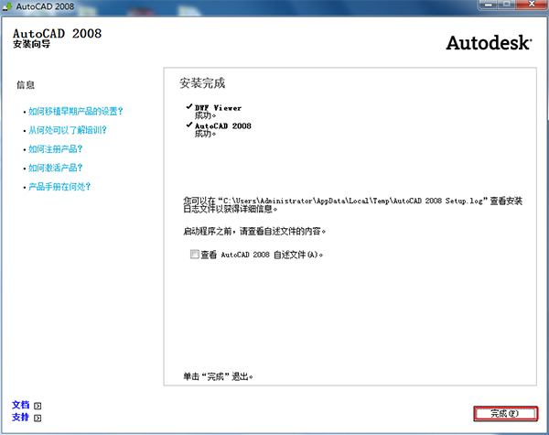Image resolution: width=549 pixels, height=435 pixels.
Task: Open the 如何移植早期产品的设置 help link
Action: pos(75,111)
